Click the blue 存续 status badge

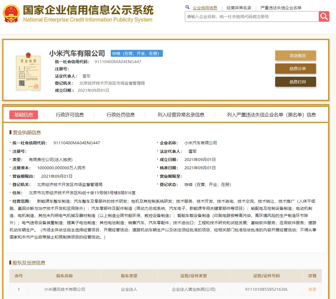(137, 53)
